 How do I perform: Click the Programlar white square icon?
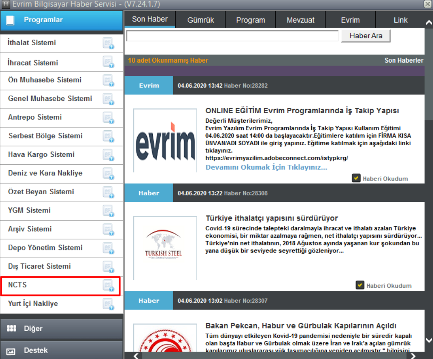[10, 20]
